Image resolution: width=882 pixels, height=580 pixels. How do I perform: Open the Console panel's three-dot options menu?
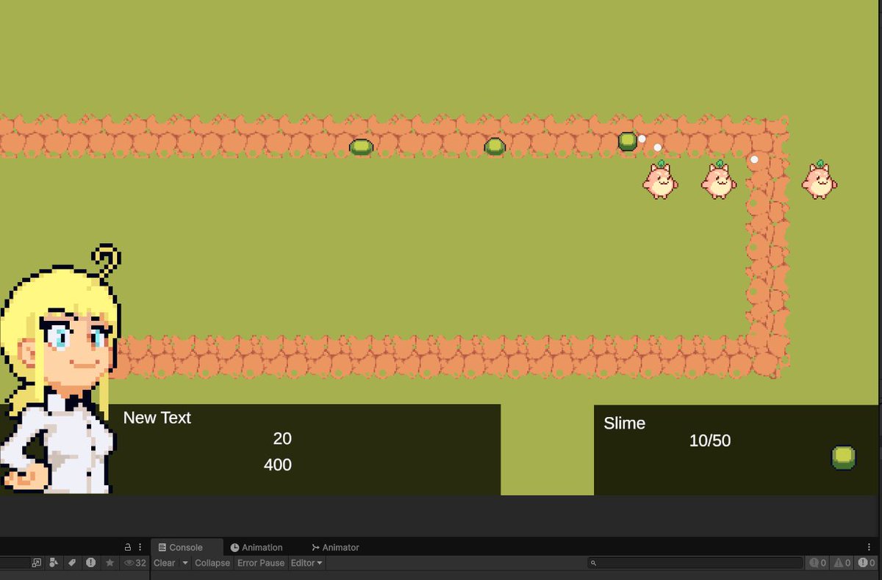(869, 547)
